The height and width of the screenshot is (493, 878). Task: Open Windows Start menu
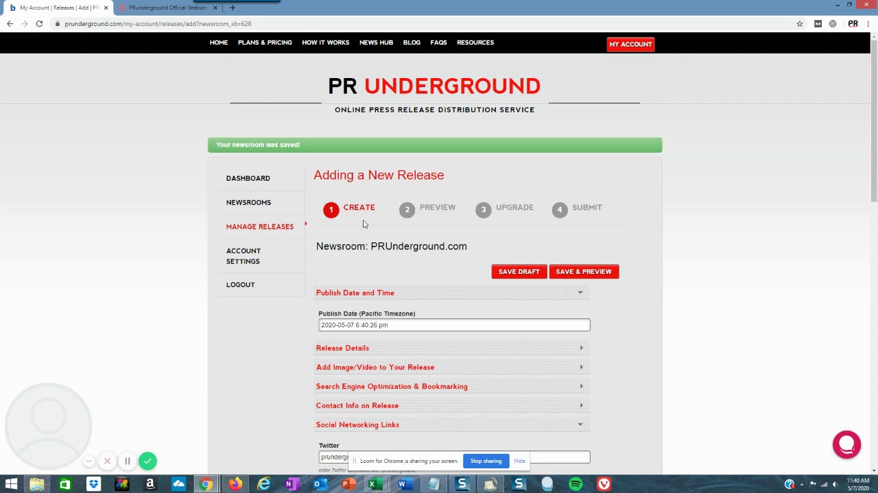click(11, 484)
